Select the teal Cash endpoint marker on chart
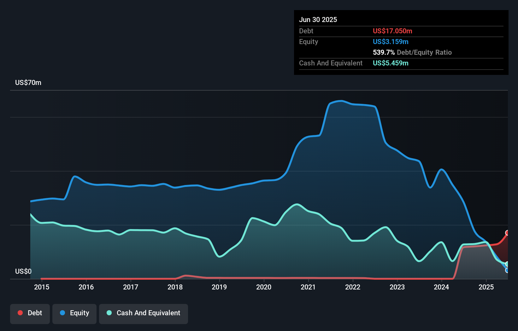Screen dimensions: 518x331 (507, 264)
